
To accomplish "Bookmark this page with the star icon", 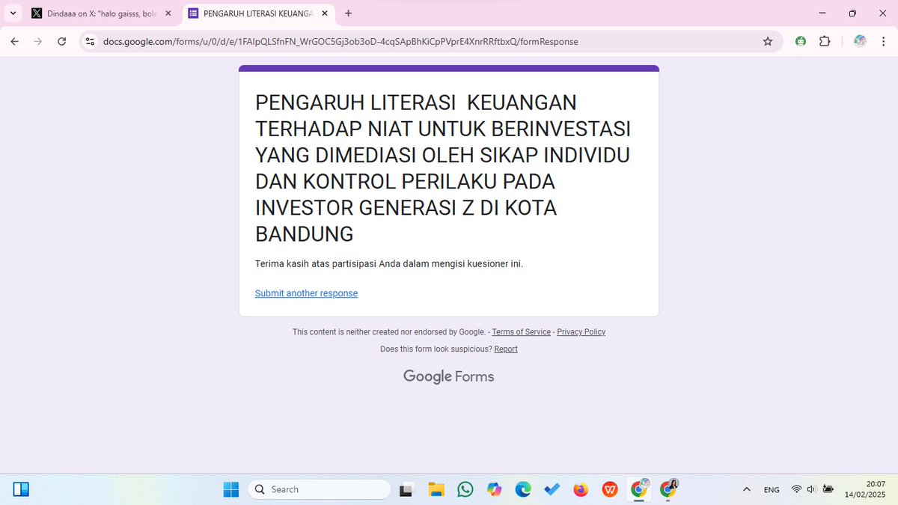I will point(768,42).
